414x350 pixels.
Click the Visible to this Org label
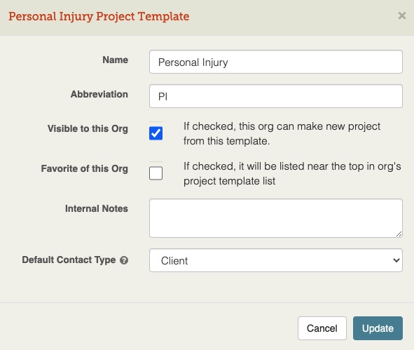88,129
